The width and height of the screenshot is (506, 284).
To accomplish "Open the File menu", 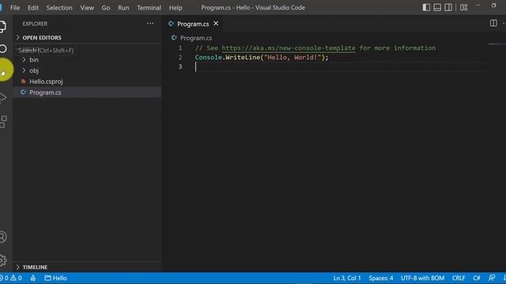I will (15, 8).
